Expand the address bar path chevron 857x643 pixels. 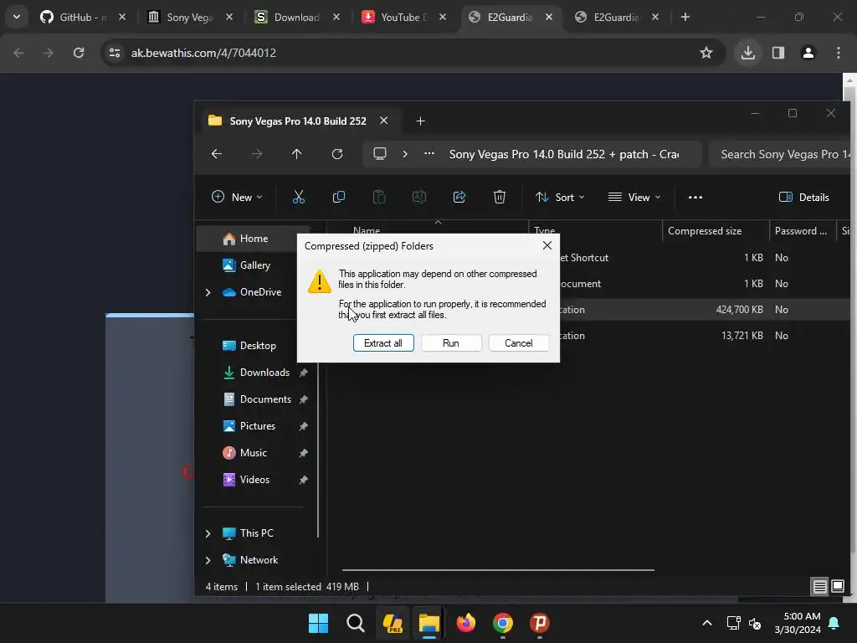(x=405, y=154)
